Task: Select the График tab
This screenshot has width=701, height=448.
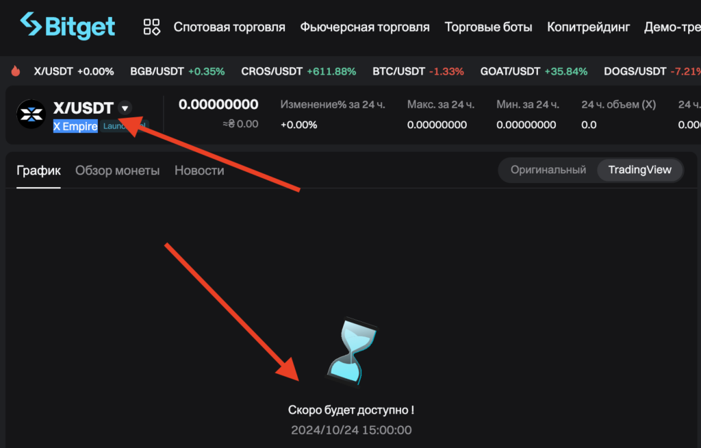Action: coord(38,171)
